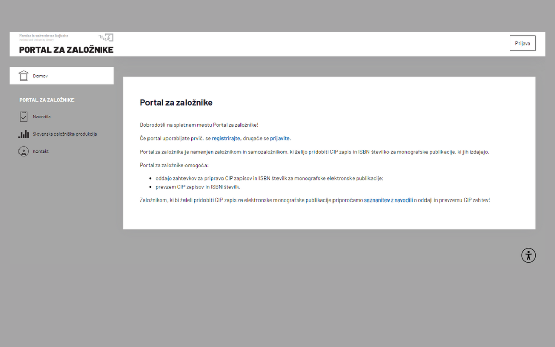Open Slovenska založniška produkcija menu label

coord(65,134)
